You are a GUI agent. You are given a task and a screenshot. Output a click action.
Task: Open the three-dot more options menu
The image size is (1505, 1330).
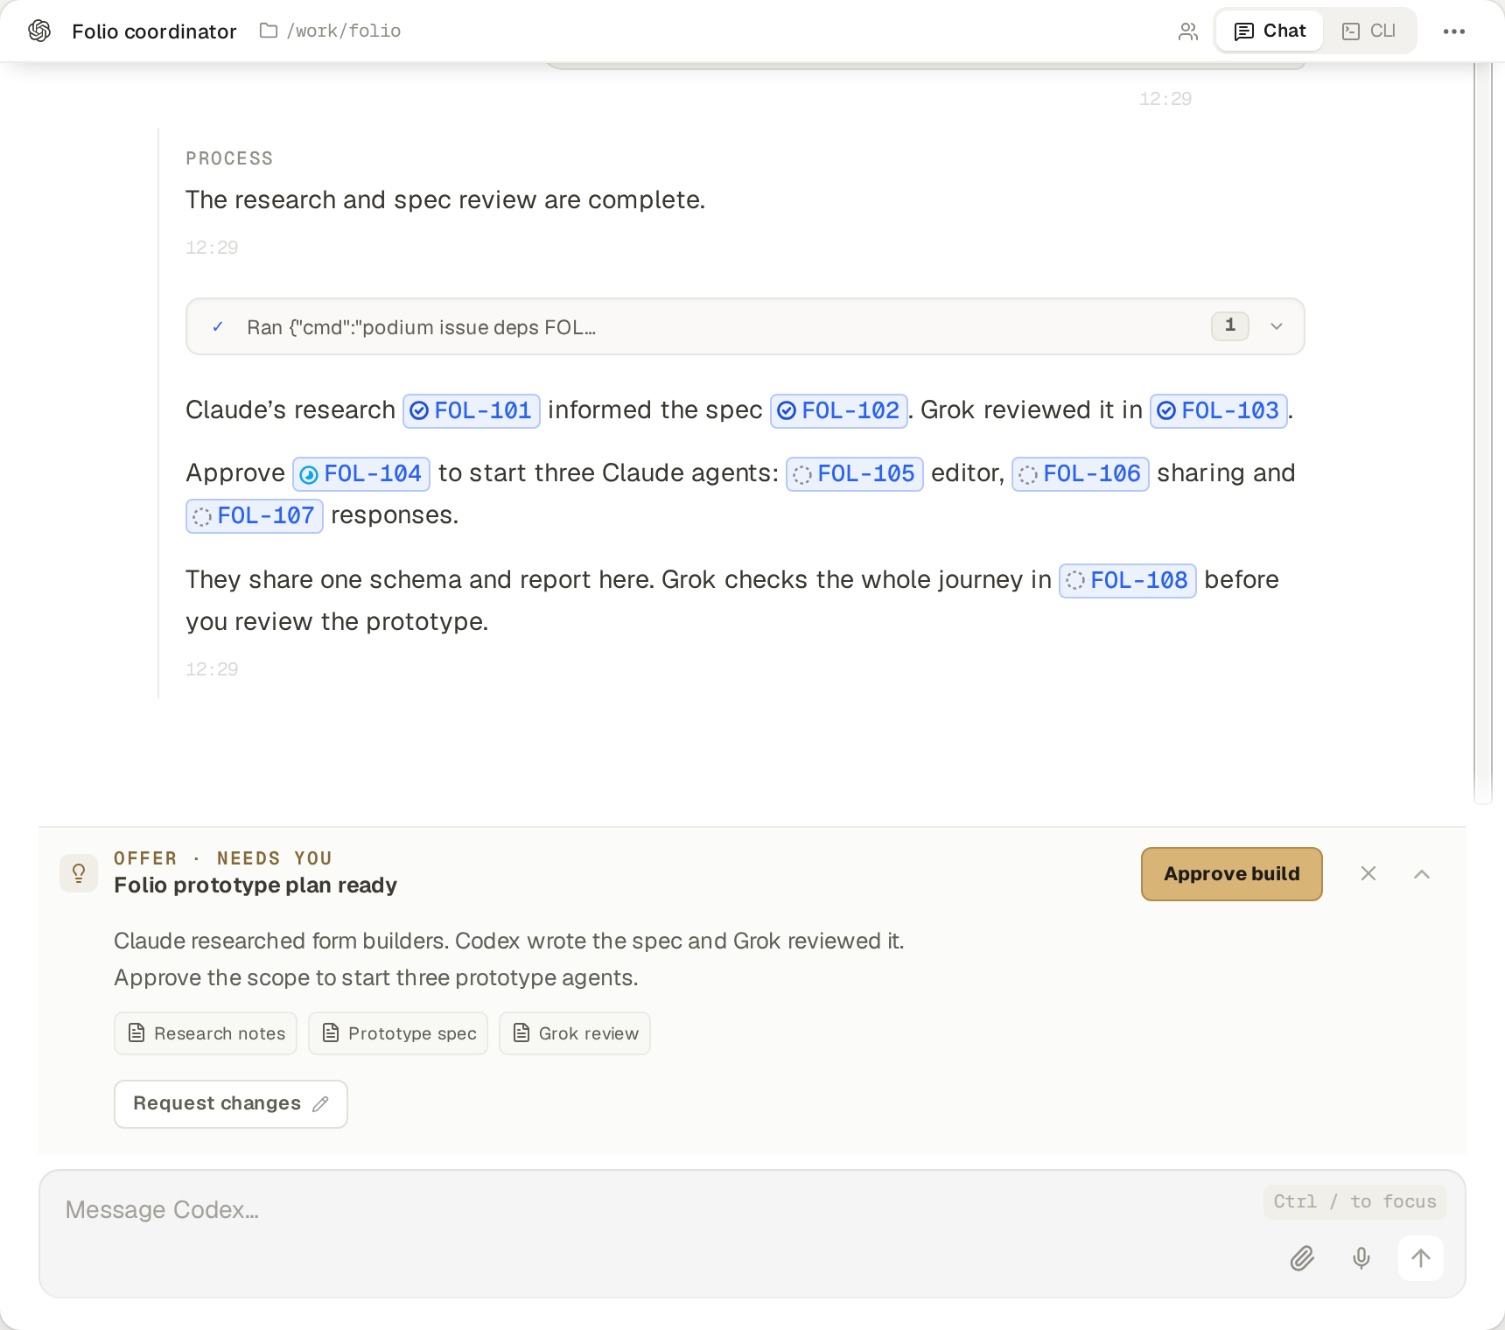[1454, 31]
